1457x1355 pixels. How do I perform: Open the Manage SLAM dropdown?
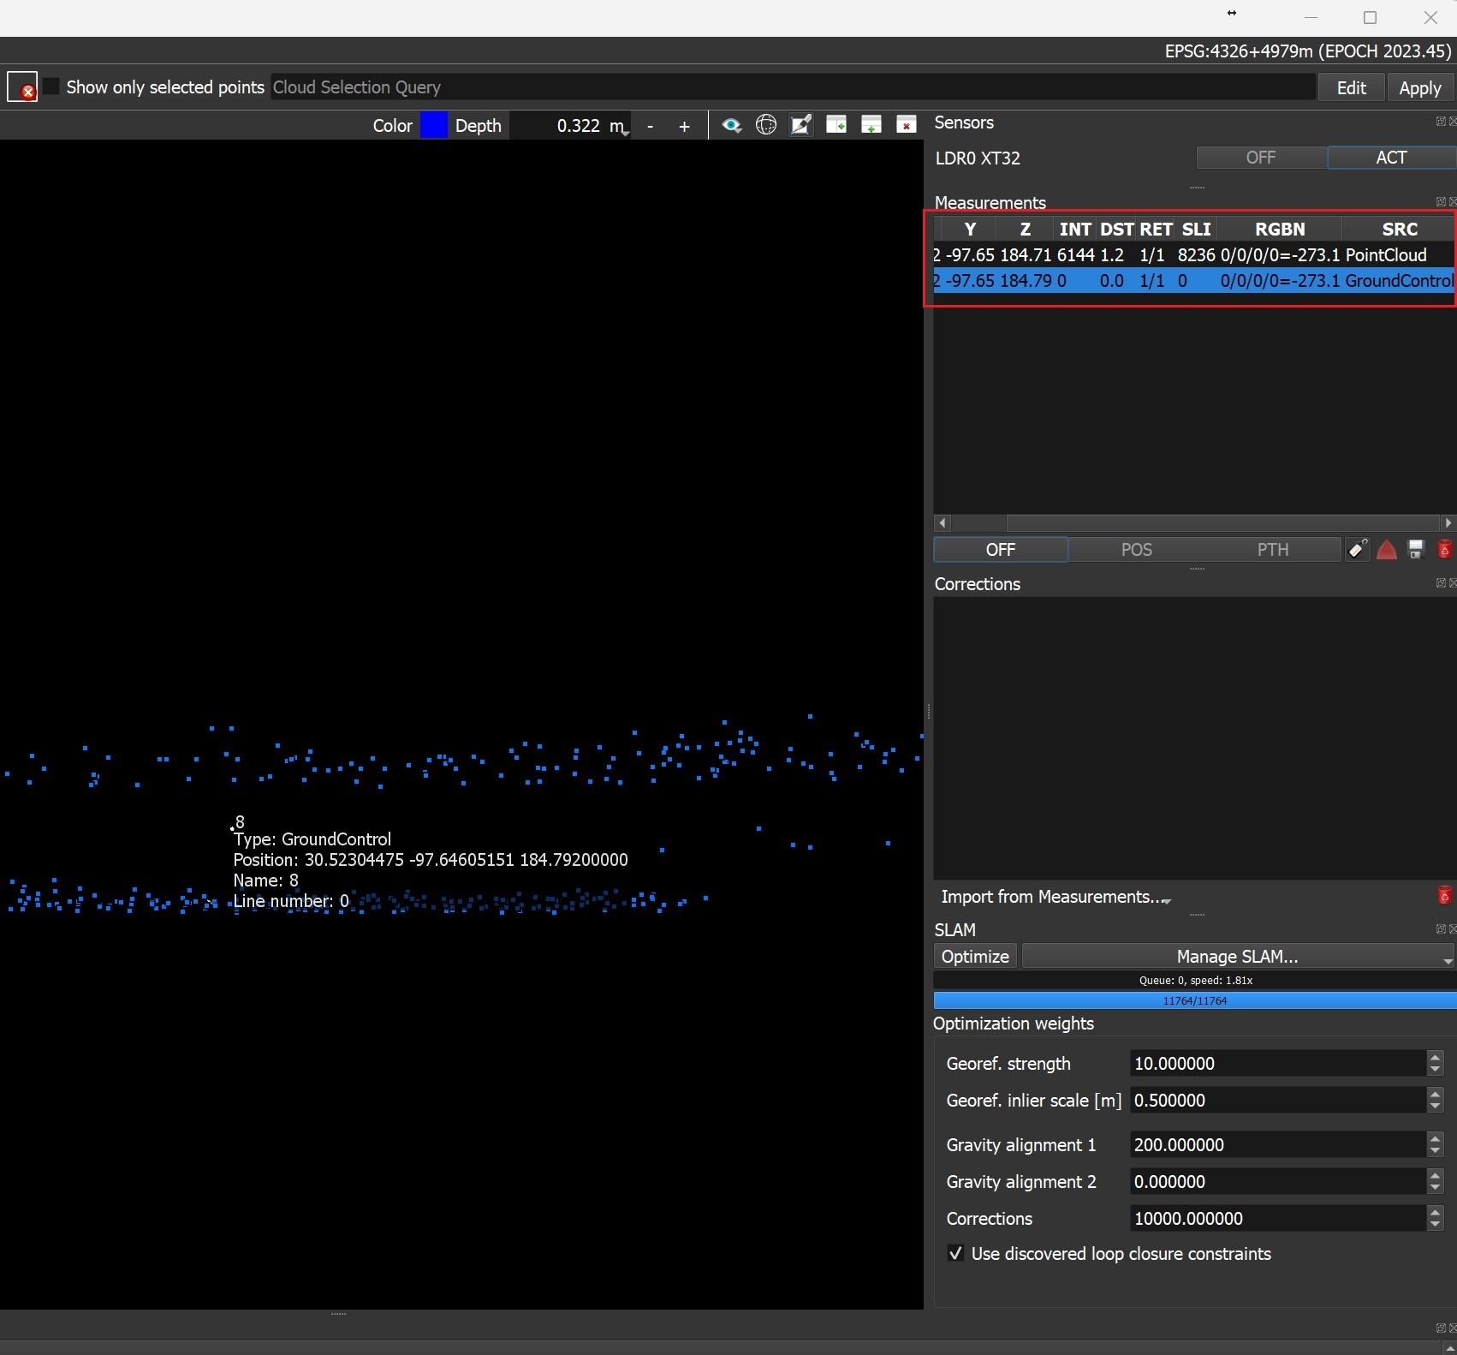(1237, 956)
